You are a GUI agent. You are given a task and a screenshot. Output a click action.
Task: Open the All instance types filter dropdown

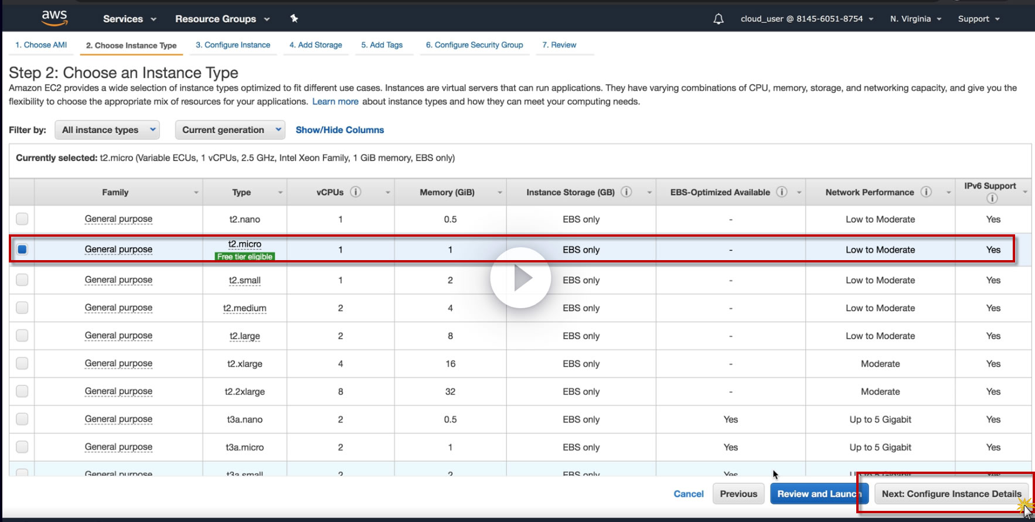pyautogui.click(x=107, y=130)
